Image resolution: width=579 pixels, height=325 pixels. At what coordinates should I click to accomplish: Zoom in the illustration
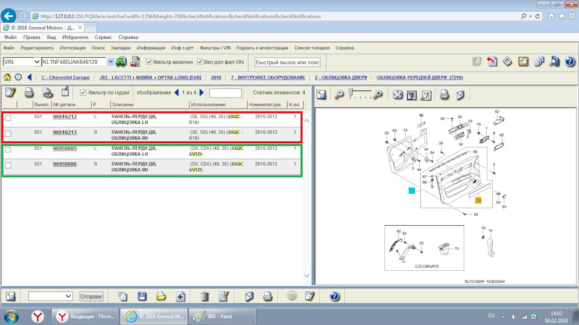pos(378,94)
